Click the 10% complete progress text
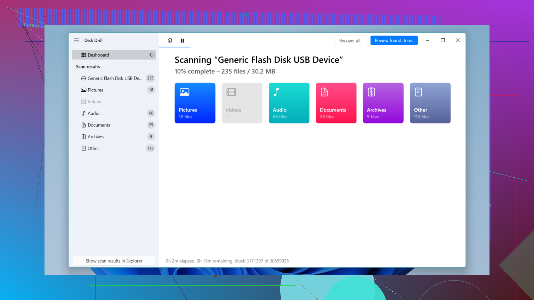This screenshot has width=534, height=300. 225,71
